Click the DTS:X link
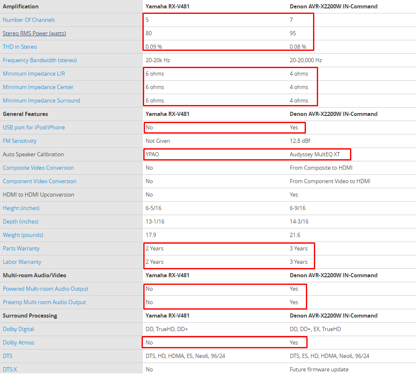This screenshot has height=376, width=416. pyautogui.click(x=10, y=369)
